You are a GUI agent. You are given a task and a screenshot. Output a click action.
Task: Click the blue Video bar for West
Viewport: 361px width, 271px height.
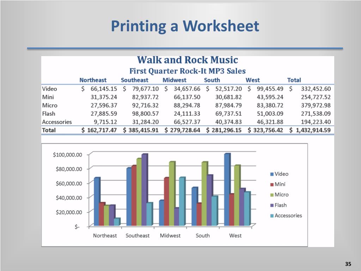click(227, 189)
